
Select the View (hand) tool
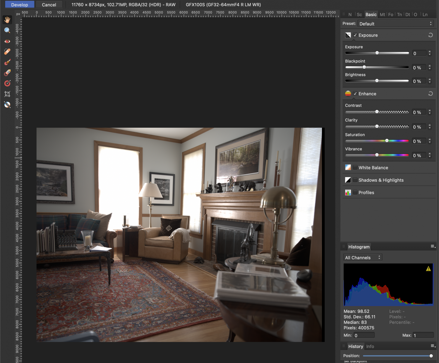click(x=7, y=20)
